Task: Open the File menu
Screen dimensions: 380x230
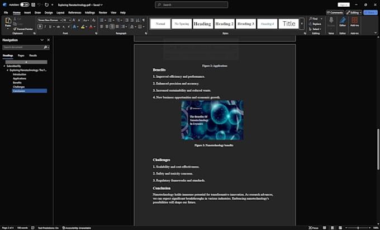Action: (6, 13)
